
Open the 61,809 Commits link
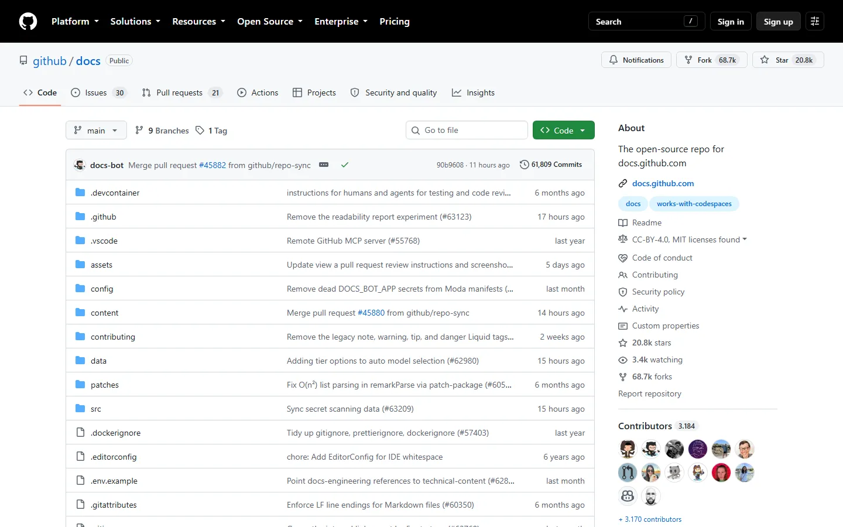pyautogui.click(x=551, y=165)
